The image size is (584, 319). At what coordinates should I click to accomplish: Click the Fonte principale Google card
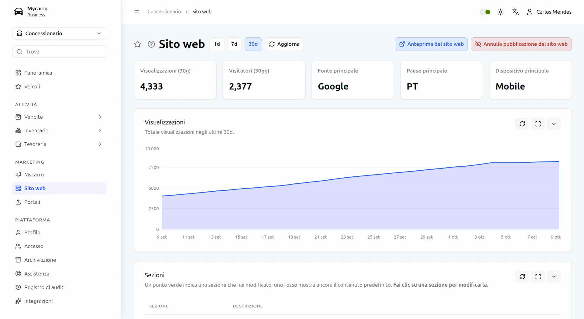tap(353, 80)
